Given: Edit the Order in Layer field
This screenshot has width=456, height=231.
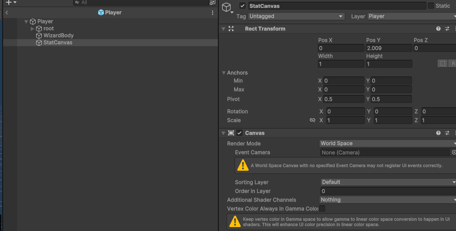Looking at the screenshot, I should tap(388, 191).
